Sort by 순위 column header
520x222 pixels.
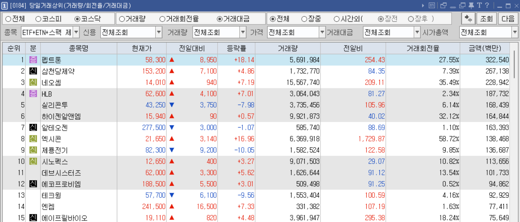[14, 49]
